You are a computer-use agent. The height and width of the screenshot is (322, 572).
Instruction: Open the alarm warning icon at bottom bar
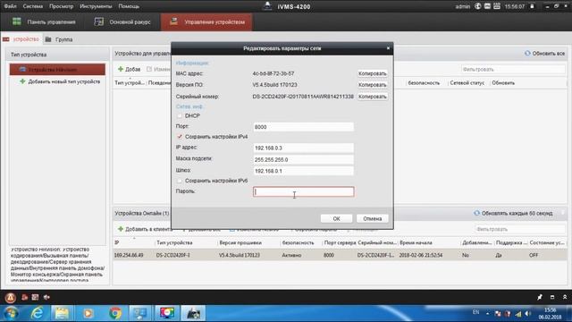10,298
